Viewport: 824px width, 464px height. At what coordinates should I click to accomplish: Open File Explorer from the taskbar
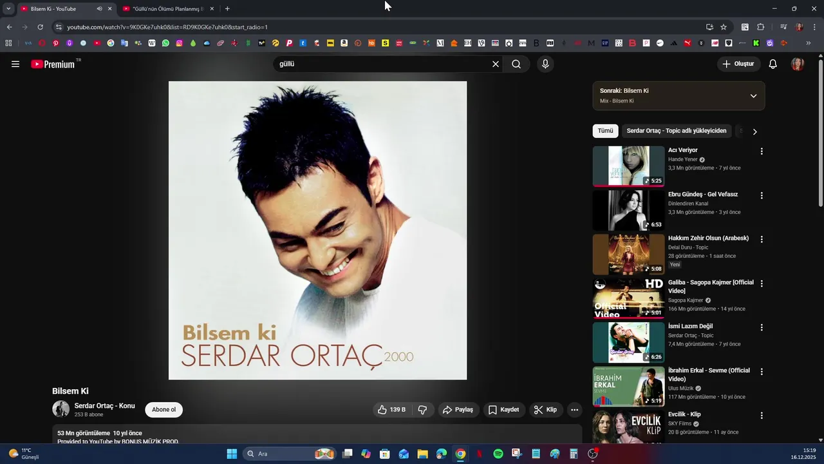(423, 454)
